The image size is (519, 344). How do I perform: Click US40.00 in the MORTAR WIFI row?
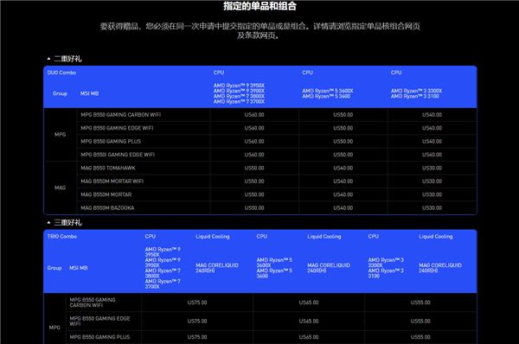(343, 182)
